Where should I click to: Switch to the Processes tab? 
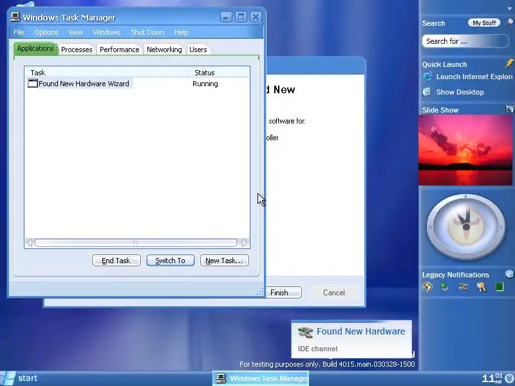pyautogui.click(x=77, y=50)
